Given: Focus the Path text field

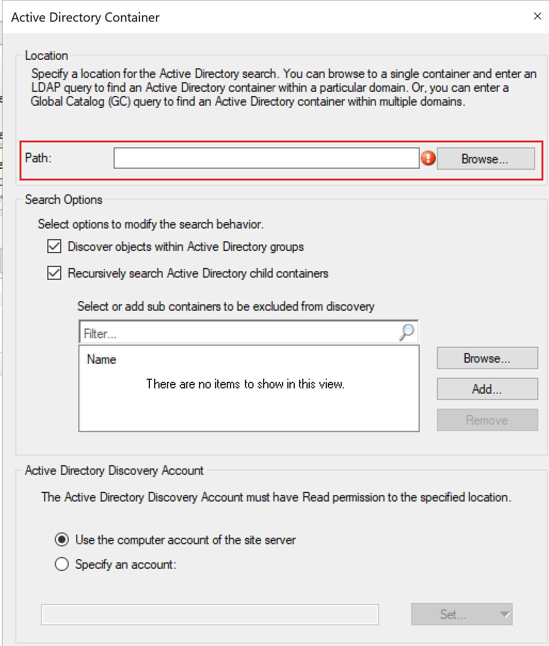Looking at the screenshot, I should tap(266, 158).
